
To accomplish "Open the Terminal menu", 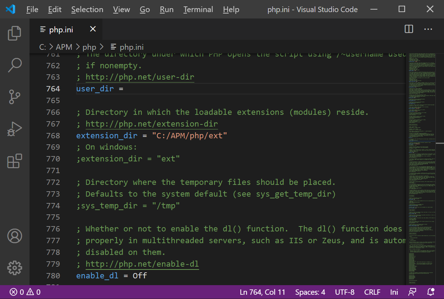I will [x=199, y=10].
